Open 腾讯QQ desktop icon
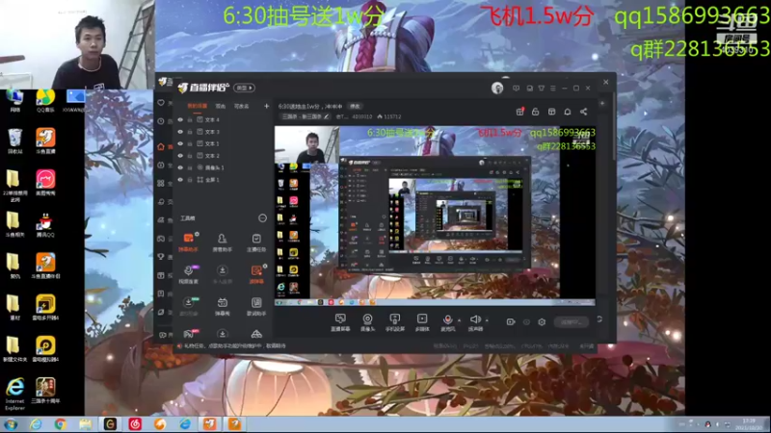 (45, 225)
